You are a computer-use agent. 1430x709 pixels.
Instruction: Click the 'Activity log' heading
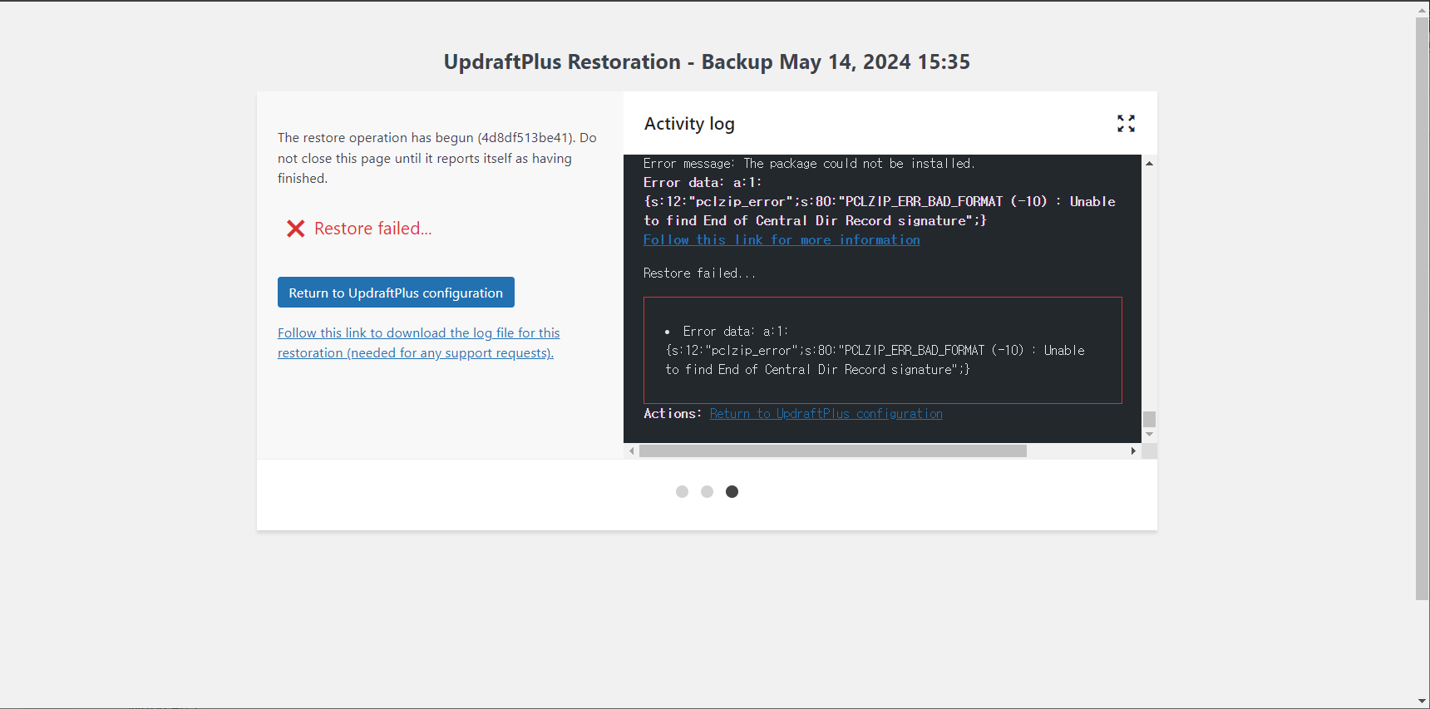tap(689, 124)
